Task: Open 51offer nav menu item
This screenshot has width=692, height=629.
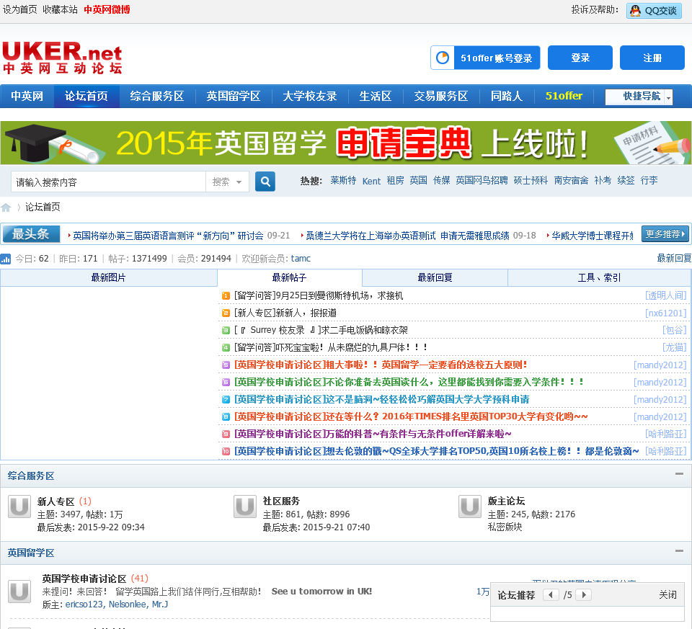Action: click(564, 96)
